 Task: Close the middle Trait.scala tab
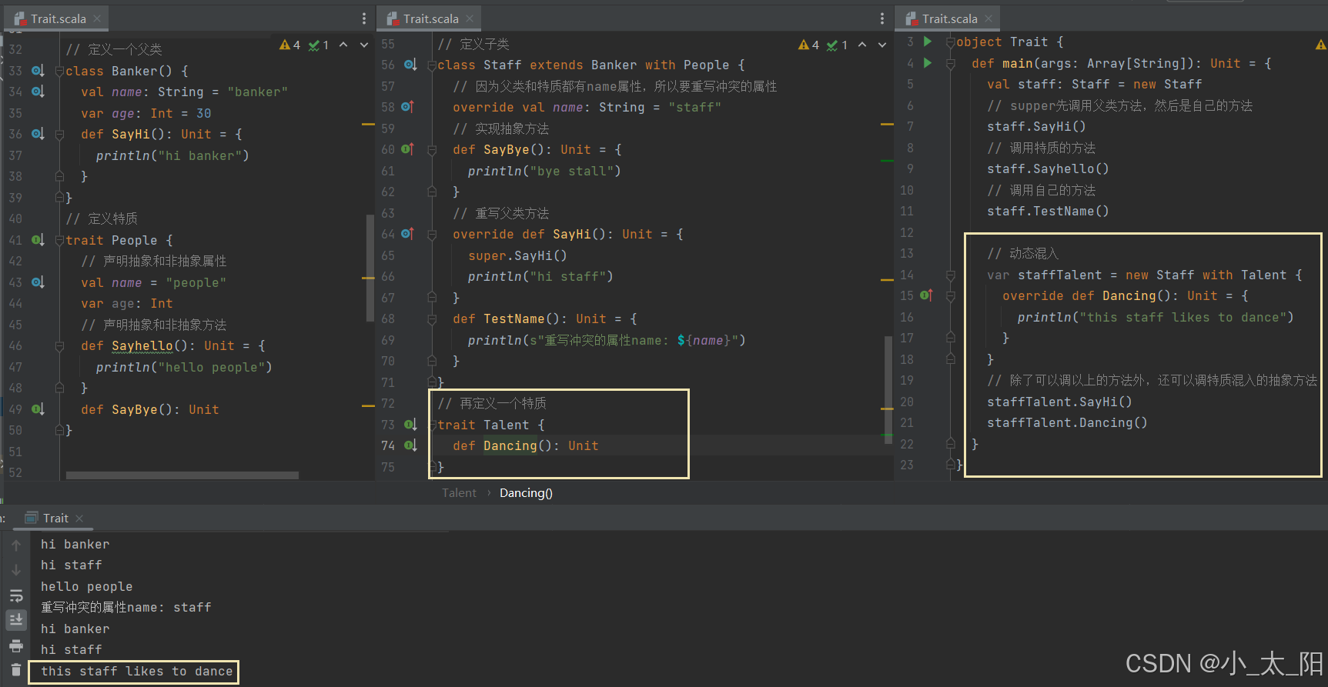point(470,18)
